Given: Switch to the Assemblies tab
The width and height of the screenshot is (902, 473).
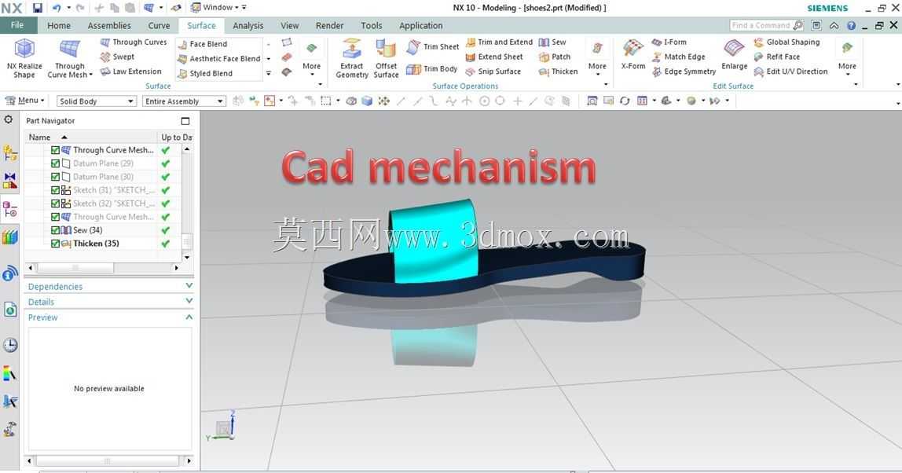Looking at the screenshot, I should (x=109, y=26).
